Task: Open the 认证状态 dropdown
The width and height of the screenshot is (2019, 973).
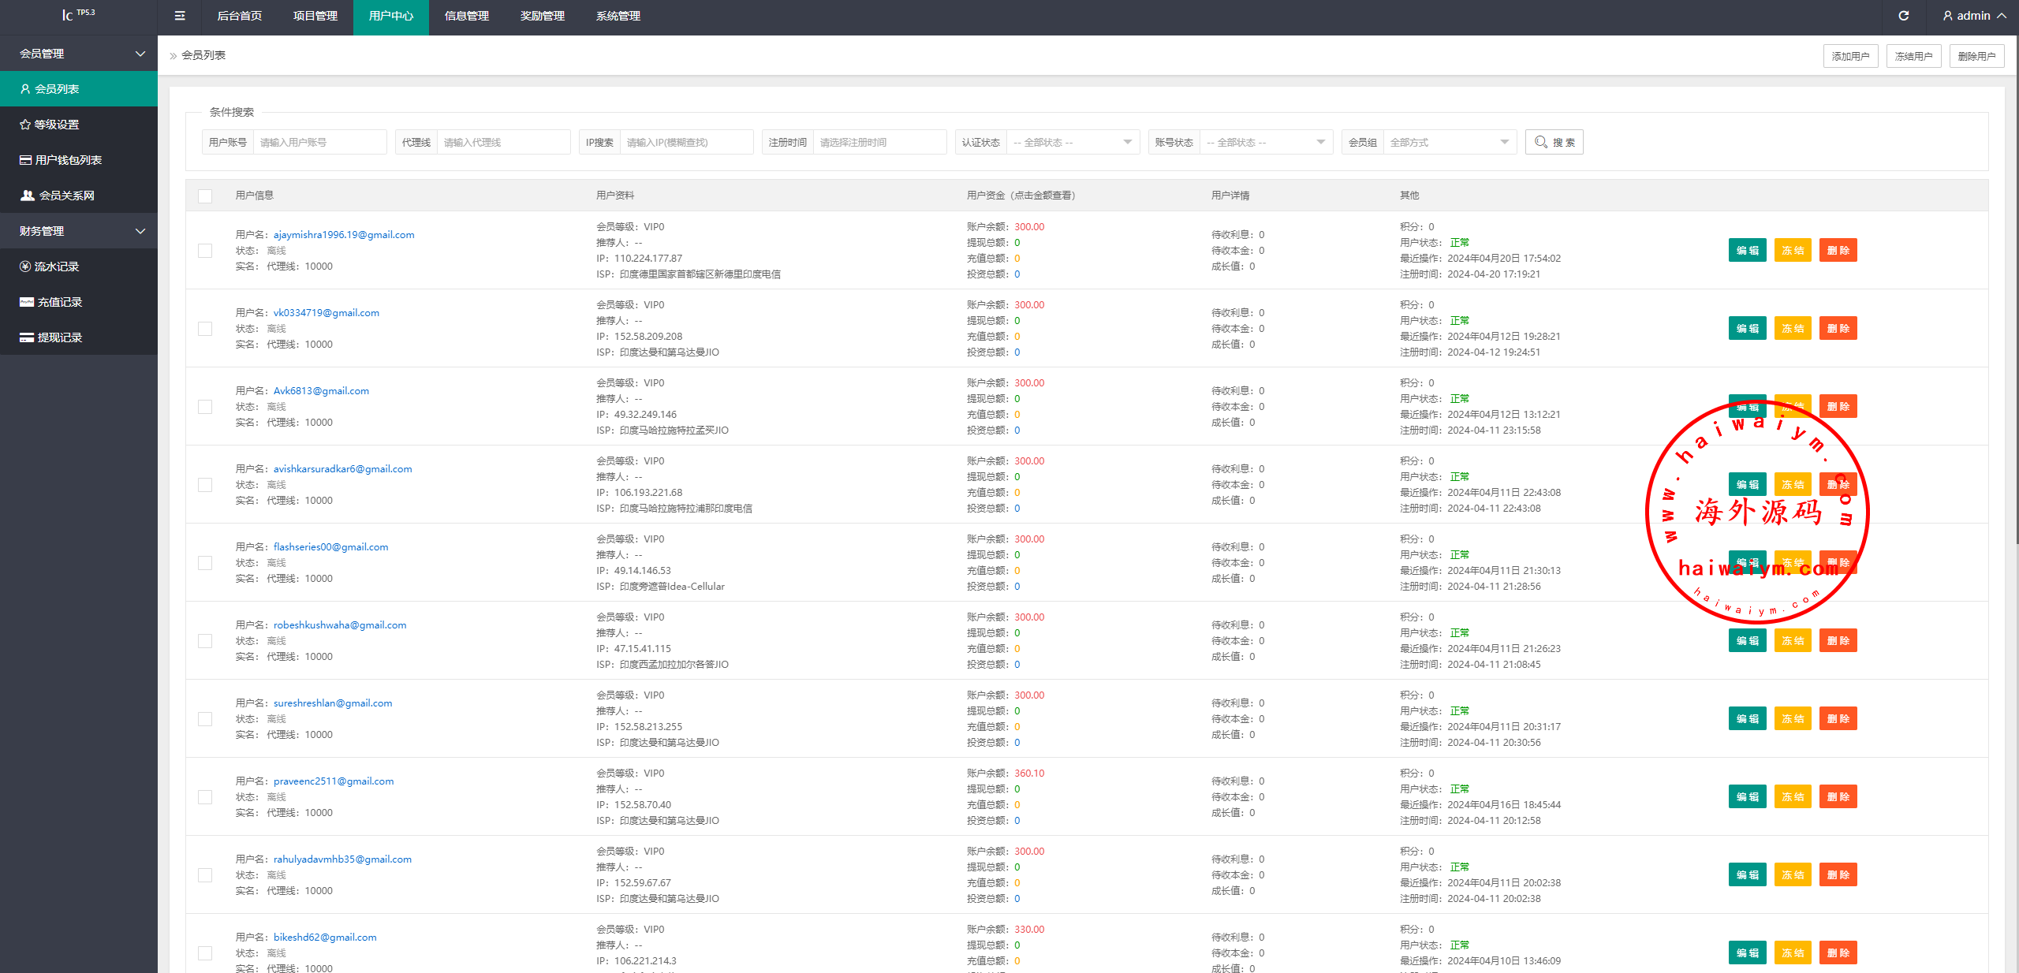Action: click(x=1072, y=142)
